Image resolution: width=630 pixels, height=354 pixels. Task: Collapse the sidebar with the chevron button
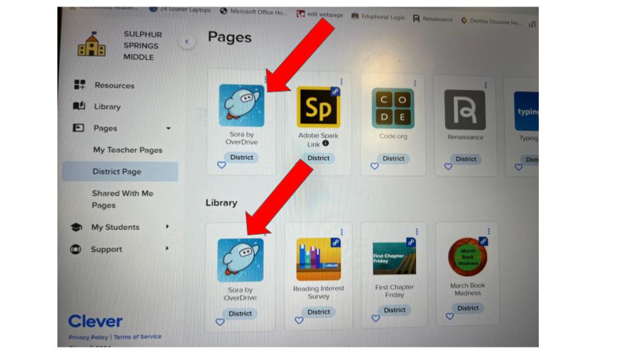(x=187, y=41)
